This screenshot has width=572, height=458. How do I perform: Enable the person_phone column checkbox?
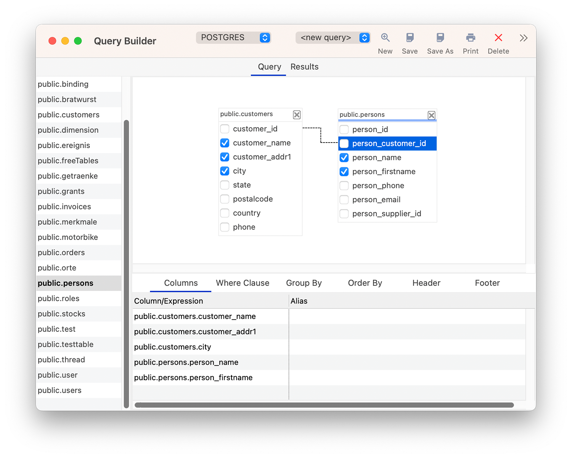pos(344,186)
